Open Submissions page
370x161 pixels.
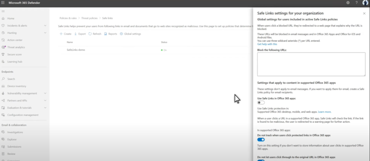(x=14, y=147)
